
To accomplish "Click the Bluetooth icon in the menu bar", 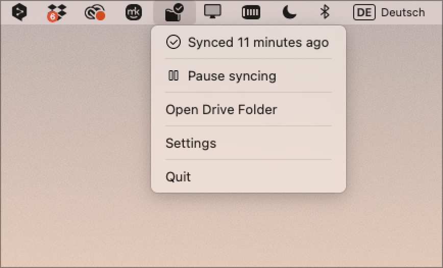I will coord(325,12).
